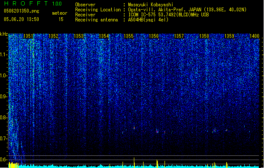The width and height of the screenshot is (264, 168).
Task: Click the red meteor echo near 1356
Action: [157, 131]
